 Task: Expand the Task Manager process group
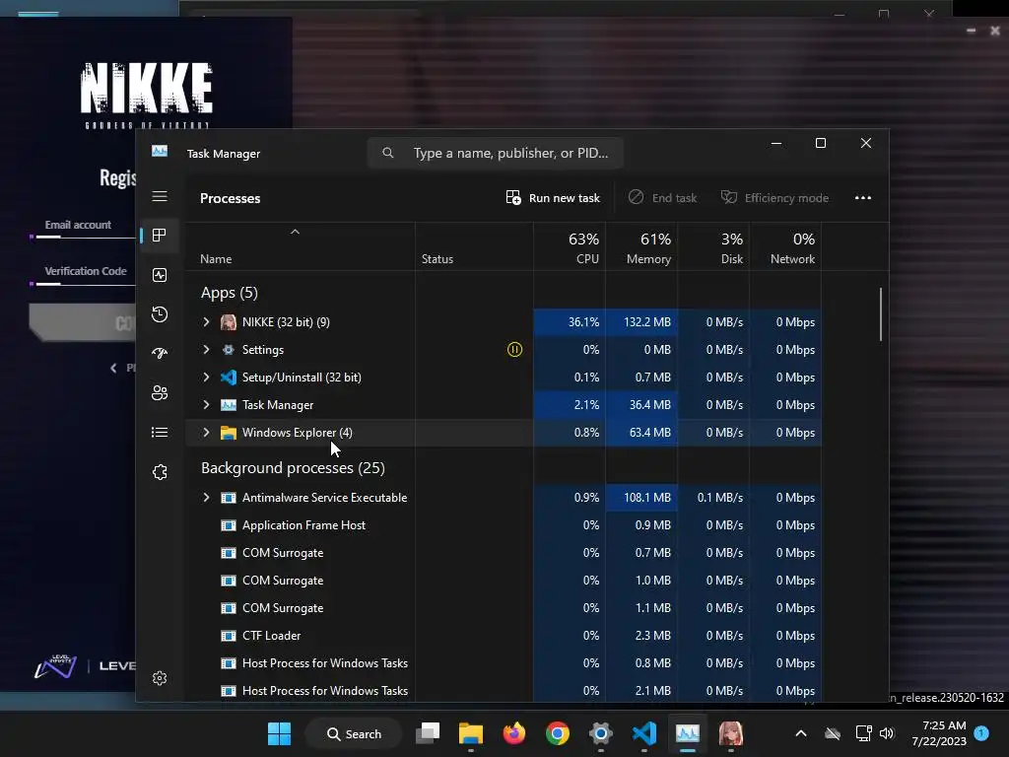tap(206, 405)
